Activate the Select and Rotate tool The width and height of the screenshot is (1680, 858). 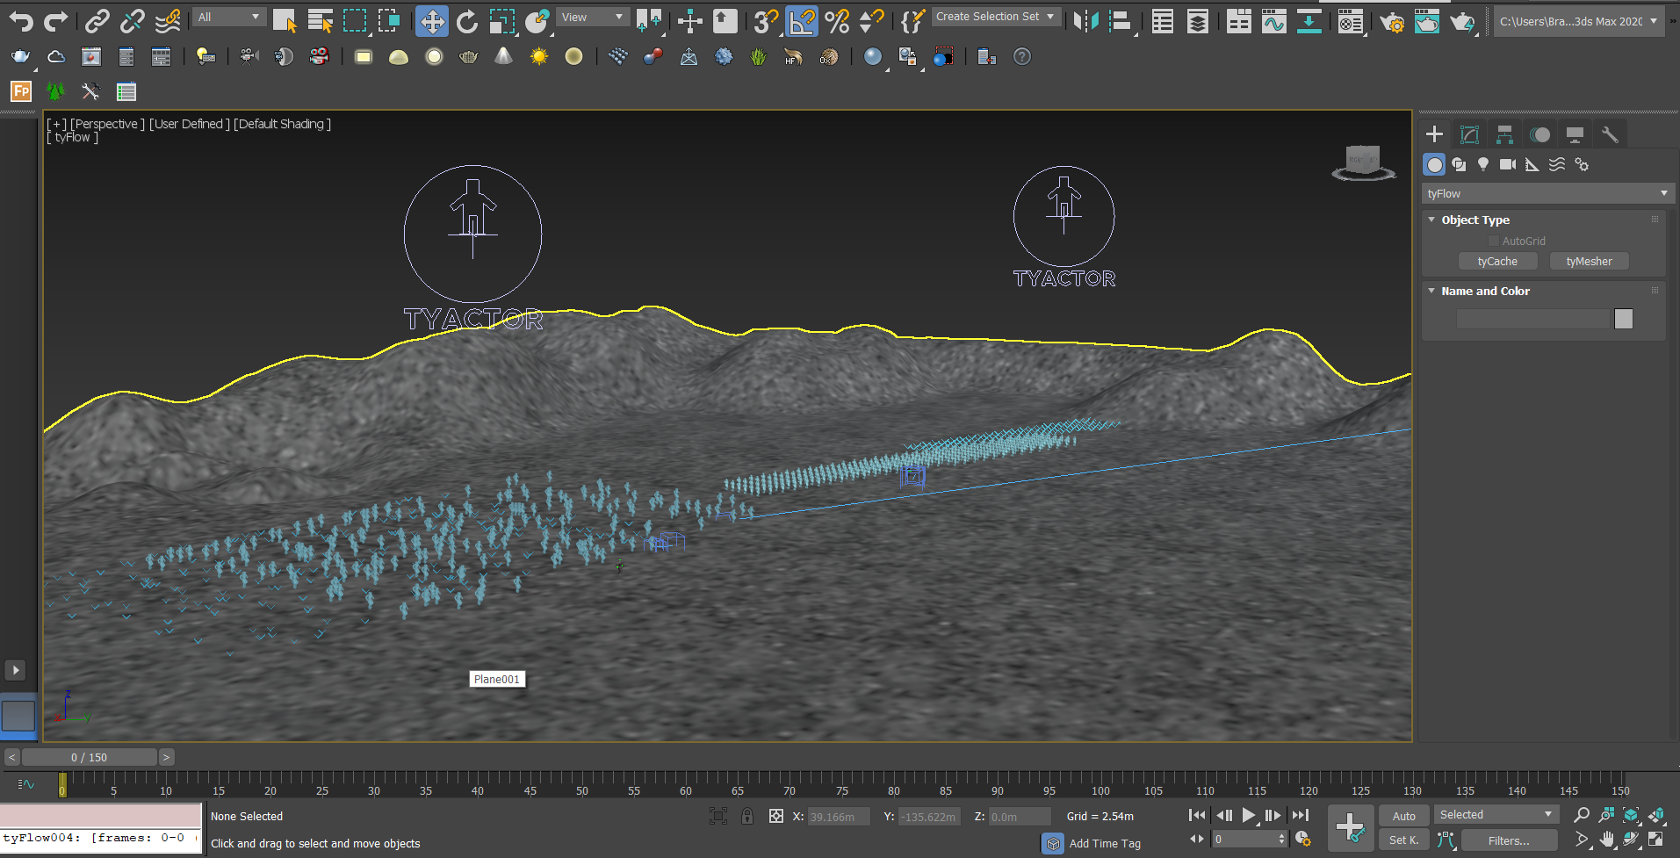(x=466, y=21)
